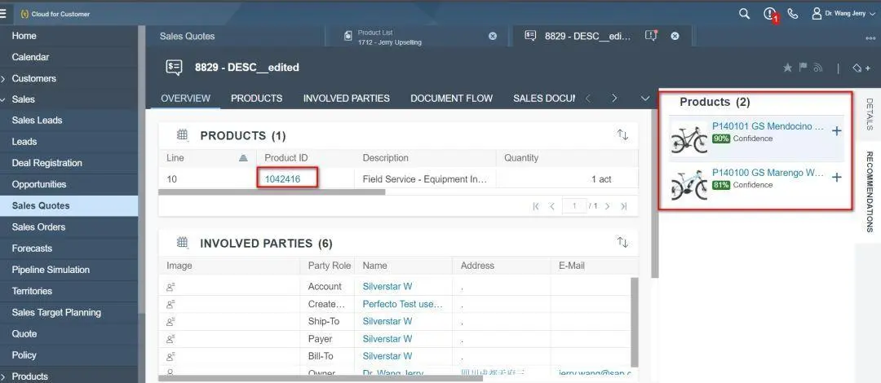Image resolution: width=881 pixels, height=383 pixels.
Task: Open the SALES DOCUMENTS tab
Action: 544,99
